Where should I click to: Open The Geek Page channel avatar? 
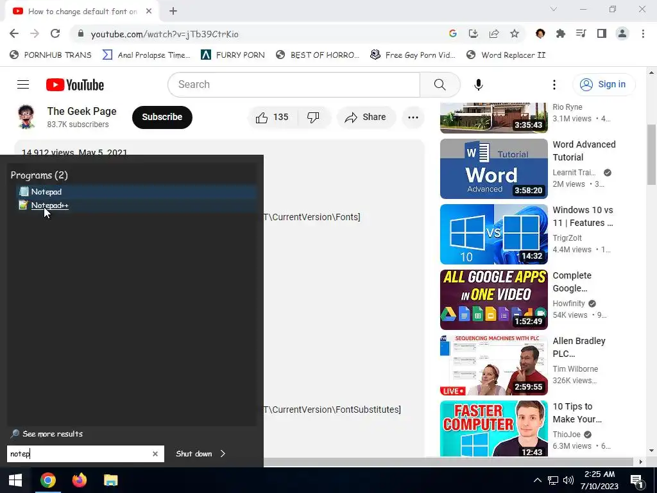pyautogui.click(x=26, y=117)
